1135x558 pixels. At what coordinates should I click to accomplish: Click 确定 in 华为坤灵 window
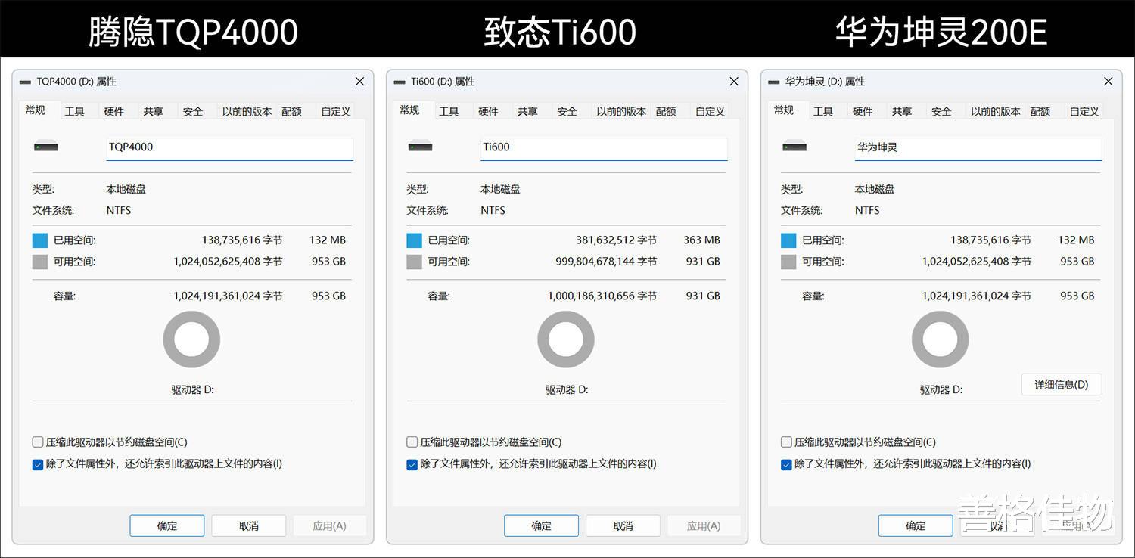[x=916, y=525]
